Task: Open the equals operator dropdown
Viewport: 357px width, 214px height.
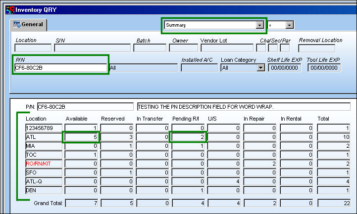Action: [289, 25]
